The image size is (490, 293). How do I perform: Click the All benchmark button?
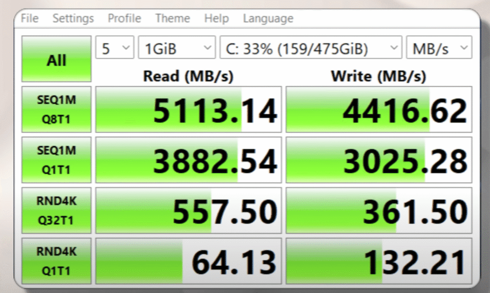[x=56, y=59]
